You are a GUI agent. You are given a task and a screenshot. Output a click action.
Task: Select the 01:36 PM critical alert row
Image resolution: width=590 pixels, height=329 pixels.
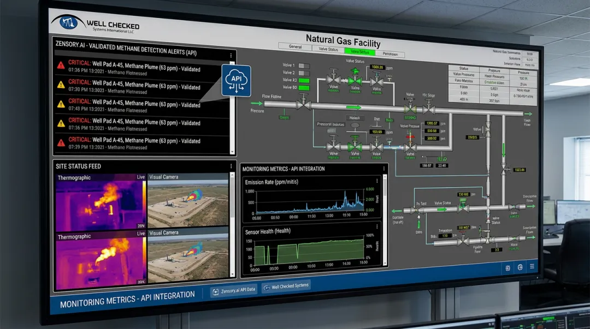(x=142, y=68)
